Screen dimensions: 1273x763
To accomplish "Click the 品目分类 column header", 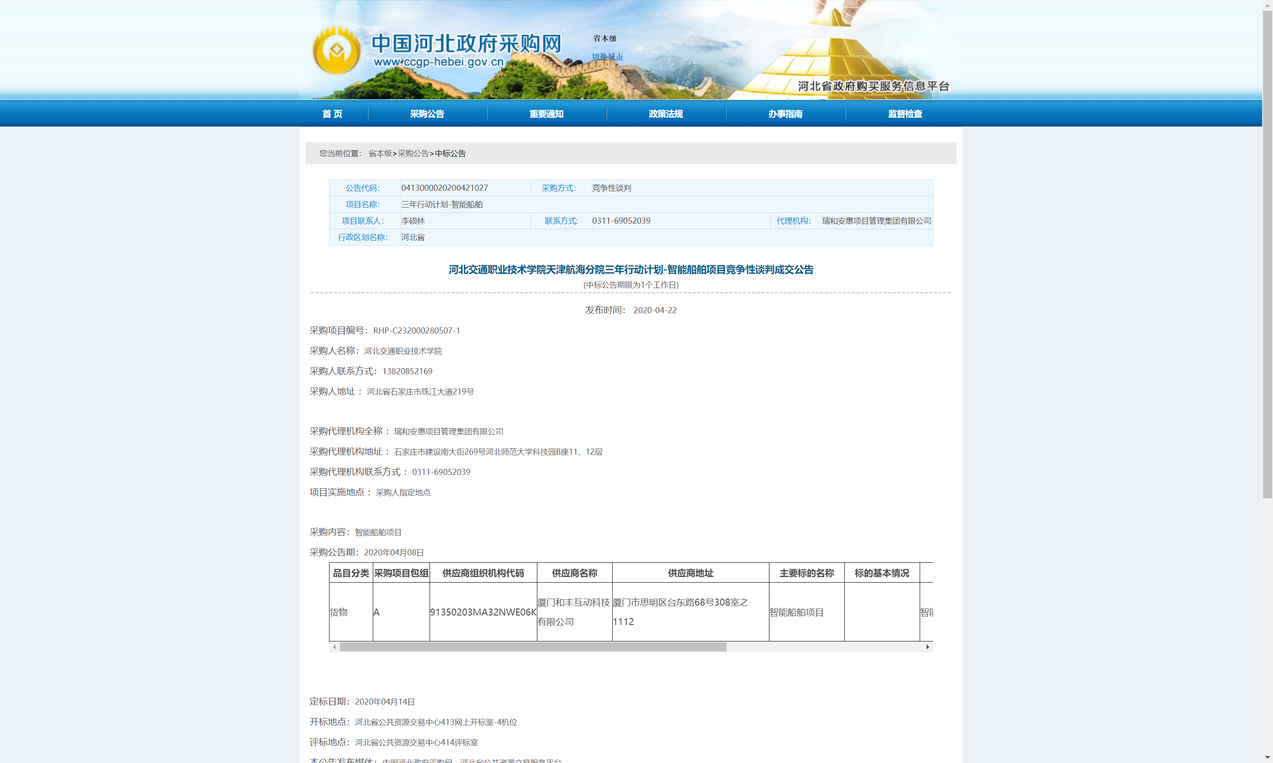I will pos(351,573).
